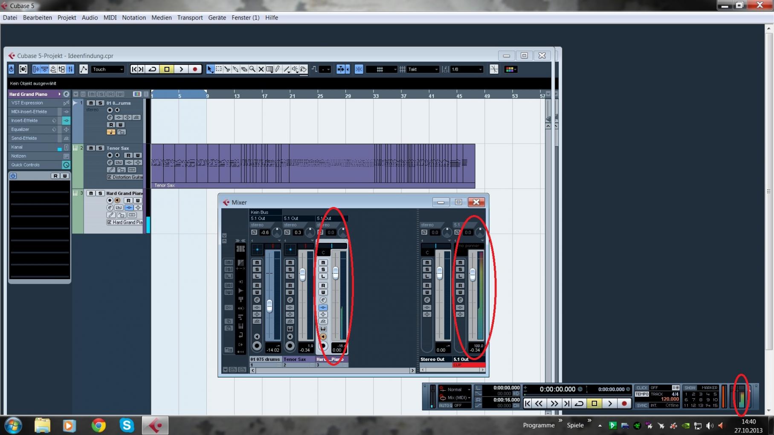The image size is (774, 435).
Task: Open the MIDI menu
Action: click(110, 17)
